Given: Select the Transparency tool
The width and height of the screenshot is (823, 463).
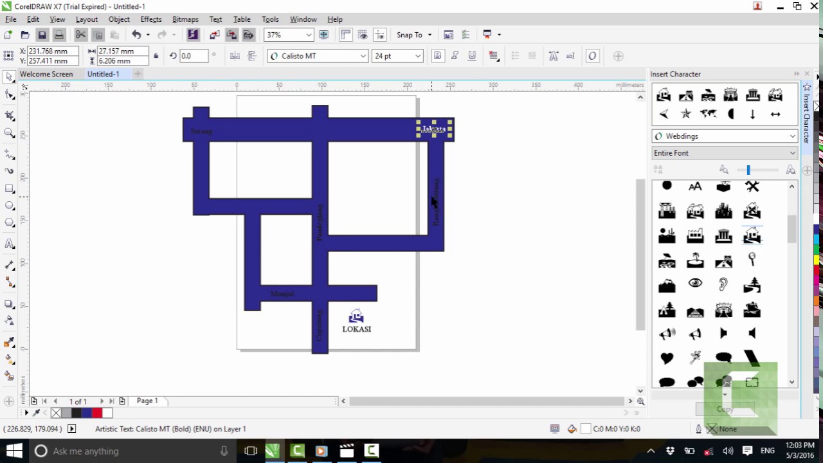Looking at the screenshot, I should click(9, 320).
